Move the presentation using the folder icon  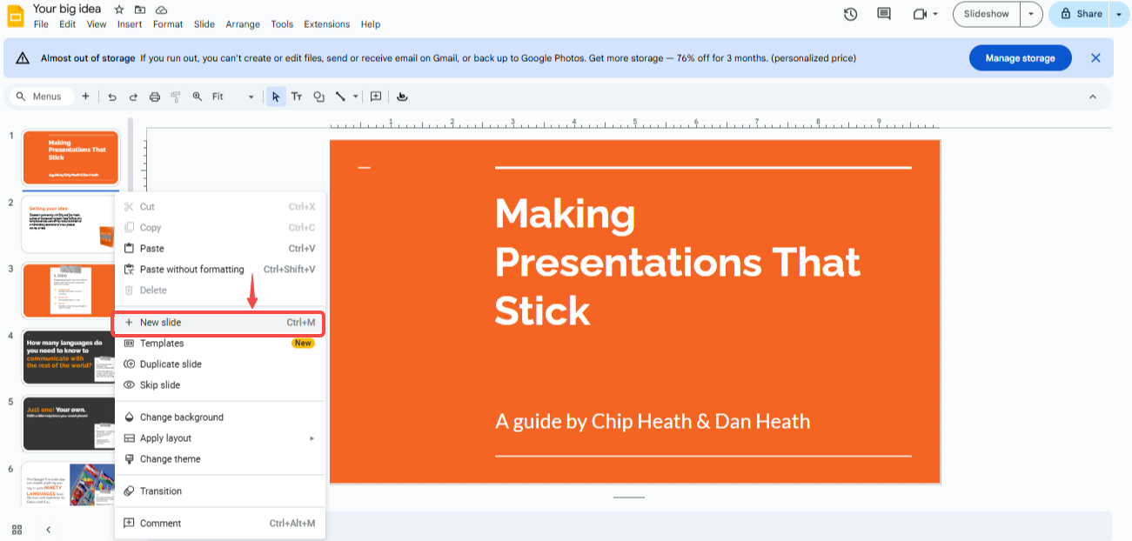pos(139,9)
